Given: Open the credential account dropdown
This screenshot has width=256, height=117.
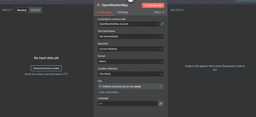Looking at the screenshot, I should (128, 24).
